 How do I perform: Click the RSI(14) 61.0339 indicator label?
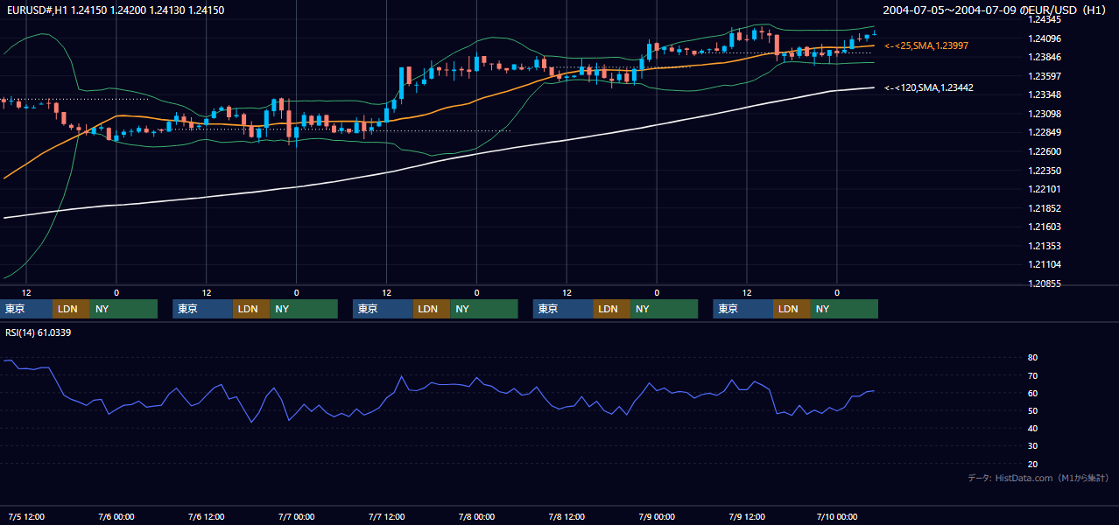pos(39,332)
